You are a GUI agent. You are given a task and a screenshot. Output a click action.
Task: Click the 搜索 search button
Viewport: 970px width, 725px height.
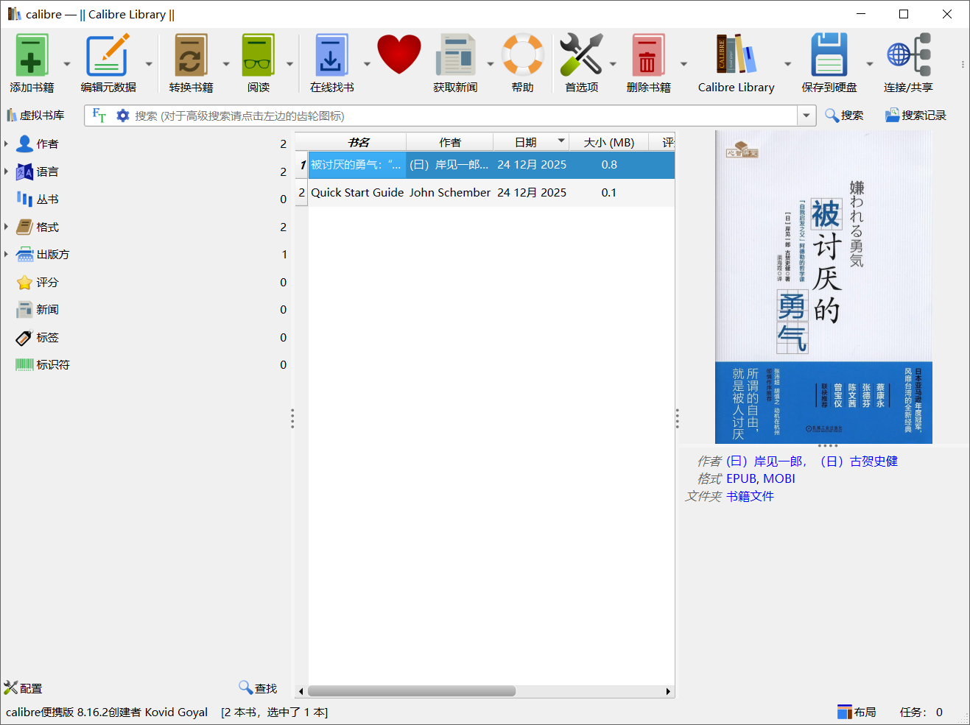[x=844, y=115]
